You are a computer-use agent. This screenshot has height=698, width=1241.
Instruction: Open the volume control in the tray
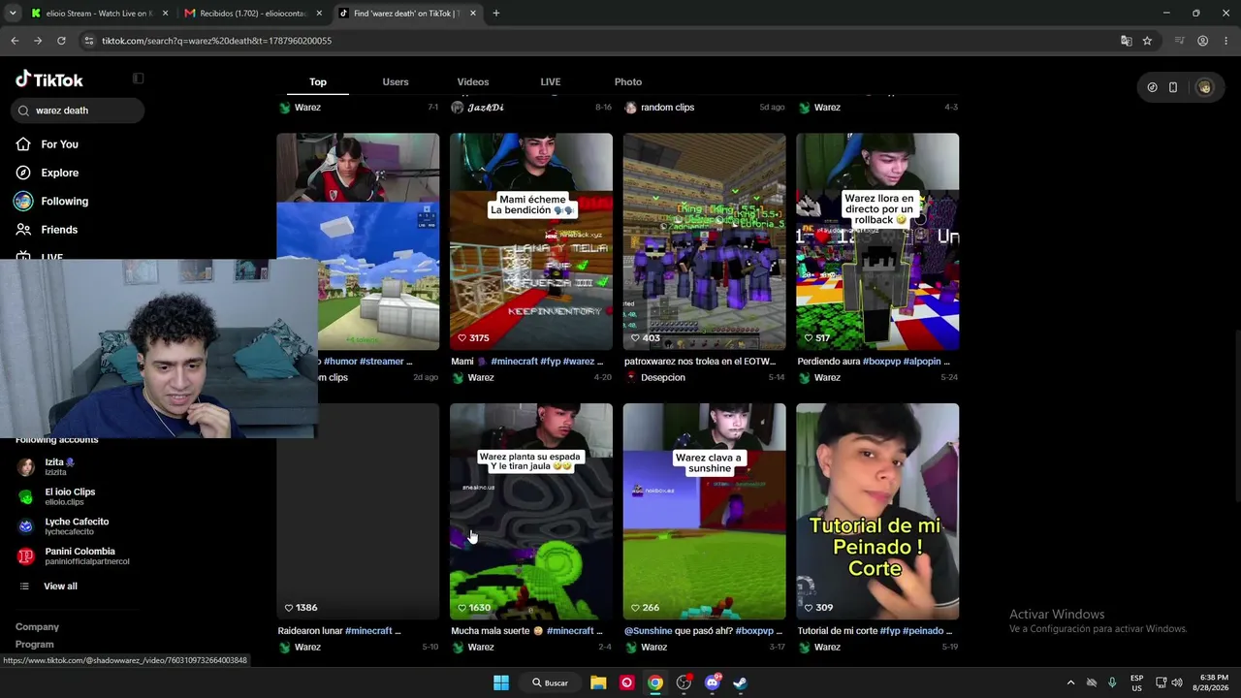1176,682
